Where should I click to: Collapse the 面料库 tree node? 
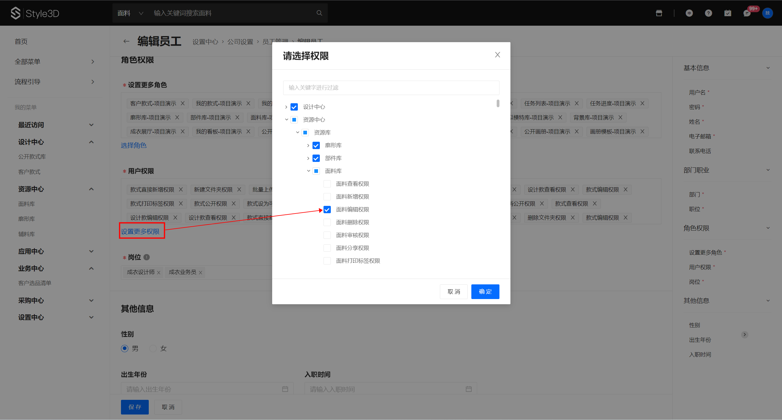click(308, 171)
